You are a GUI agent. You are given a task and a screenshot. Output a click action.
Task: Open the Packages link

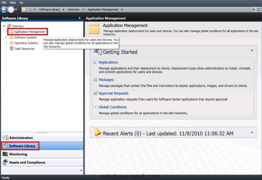106,80
